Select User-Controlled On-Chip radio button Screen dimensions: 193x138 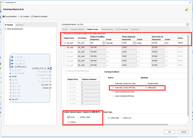113,92
